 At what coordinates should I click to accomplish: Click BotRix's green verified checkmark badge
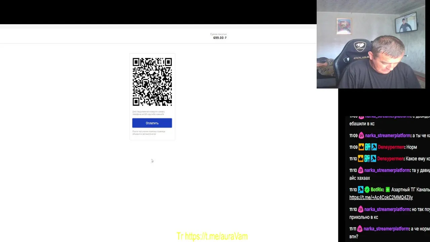point(367,190)
